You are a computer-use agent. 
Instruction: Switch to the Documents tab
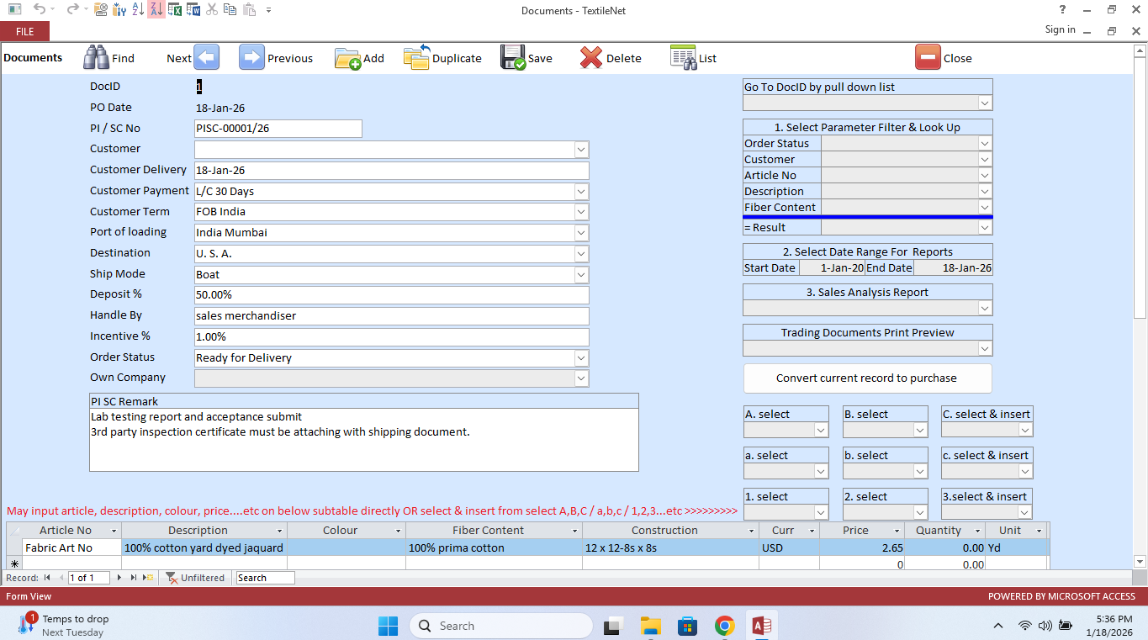coord(34,57)
